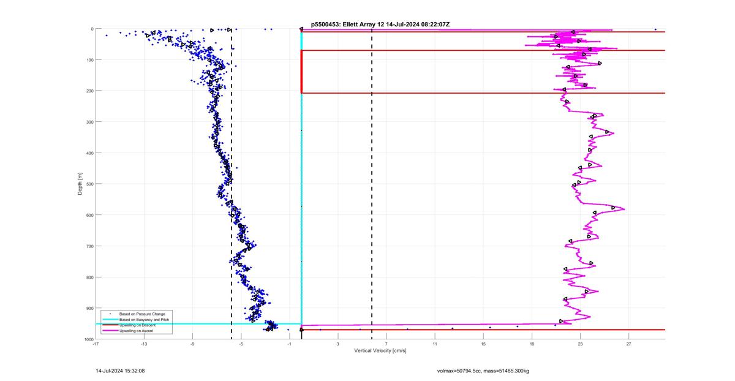735x381 pixels.
Task: Click the depth tick label '1000'
Action: pyautogui.click(x=89, y=339)
